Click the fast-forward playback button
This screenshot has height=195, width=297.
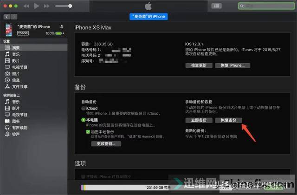[46, 6]
